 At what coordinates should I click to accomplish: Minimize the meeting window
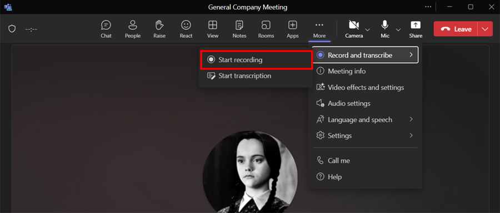tap(450, 7)
